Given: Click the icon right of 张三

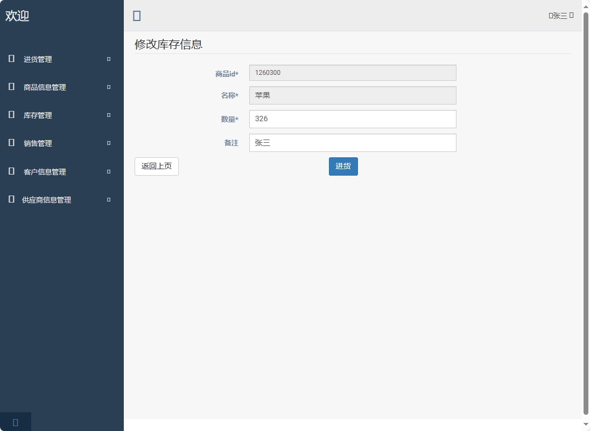Looking at the screenshot, I should coord(572,15).
